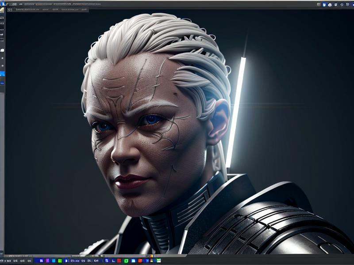Click the yellow folder icon below the top-left logo
This screenshot has width=354, height=265.
point(2,10)
